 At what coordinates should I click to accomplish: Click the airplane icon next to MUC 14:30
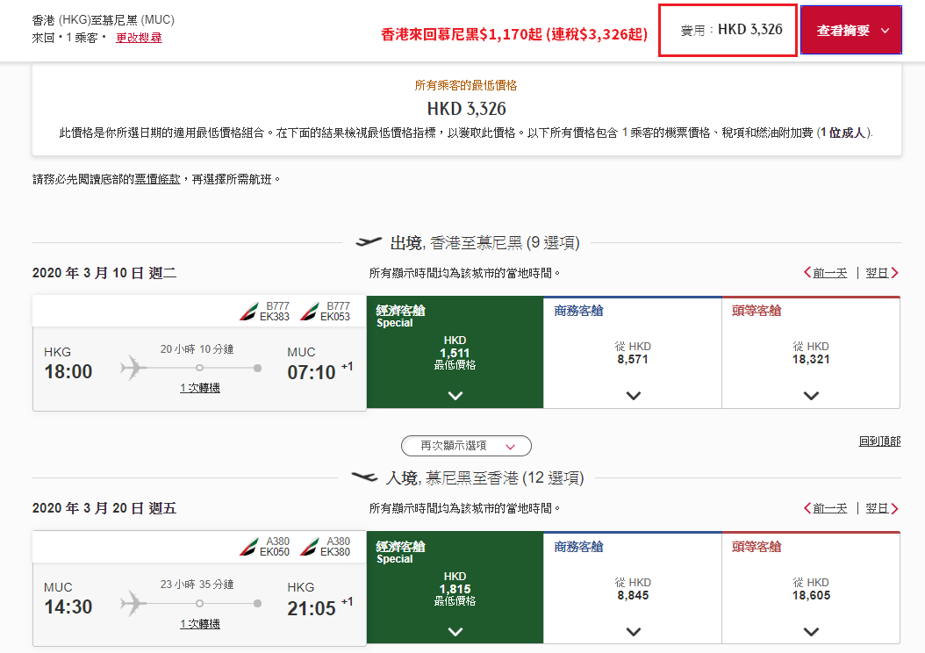[x=133, y=604]
